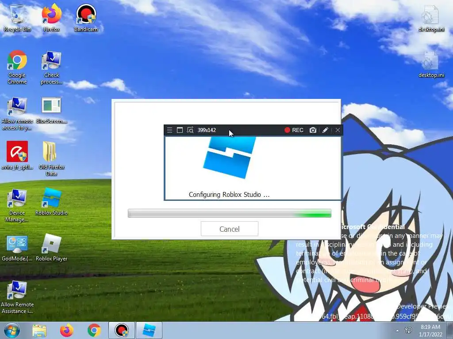The image size is (453, 339).
Task: Open the Old Firefox Data folder
Action: (51, 158)
